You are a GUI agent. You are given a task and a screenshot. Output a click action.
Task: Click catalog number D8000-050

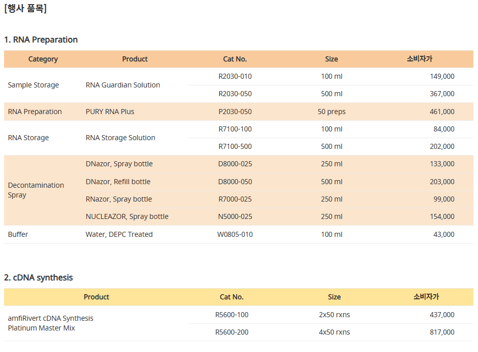(235, 182)
